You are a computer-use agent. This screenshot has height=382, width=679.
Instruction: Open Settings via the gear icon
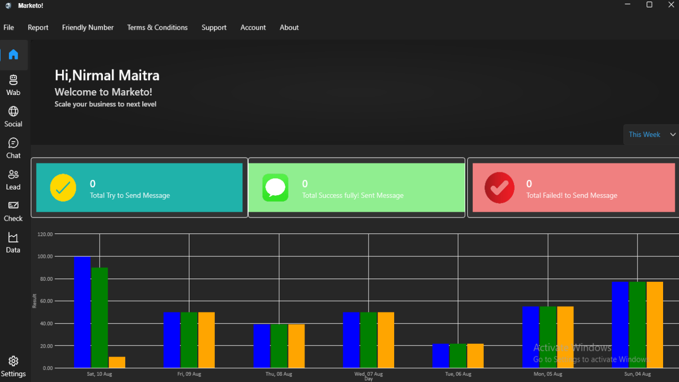(x=13, y=360)
